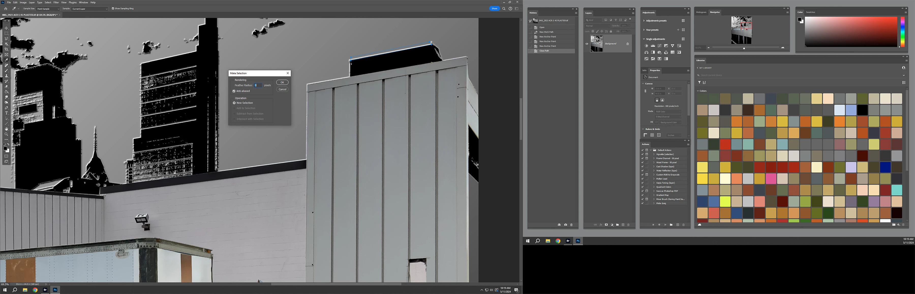Image resolution: width=915 pixels, height=294 pixels.
Task: Toggle Show Sampling Ring checkbox
Action: tap(113, 9)
